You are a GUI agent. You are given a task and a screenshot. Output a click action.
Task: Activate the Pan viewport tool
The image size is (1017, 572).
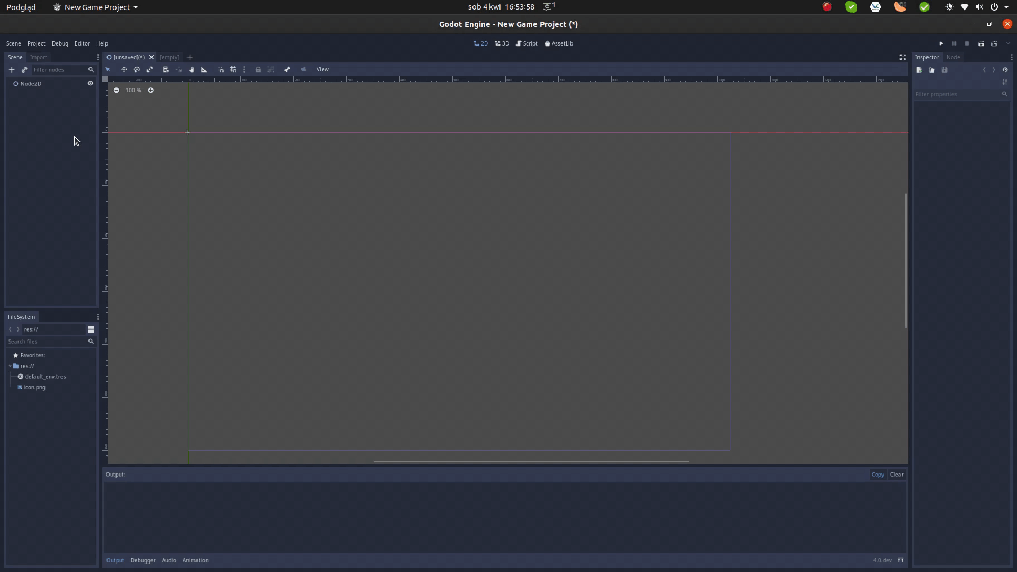pos(191,69)
